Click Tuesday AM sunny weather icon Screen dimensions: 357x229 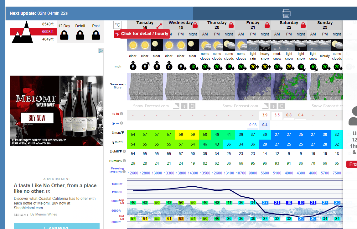pyautogui.click(x=133, y=45)
